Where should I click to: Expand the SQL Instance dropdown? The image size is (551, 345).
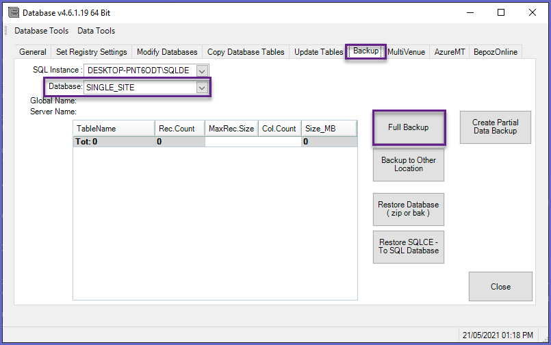202,71
